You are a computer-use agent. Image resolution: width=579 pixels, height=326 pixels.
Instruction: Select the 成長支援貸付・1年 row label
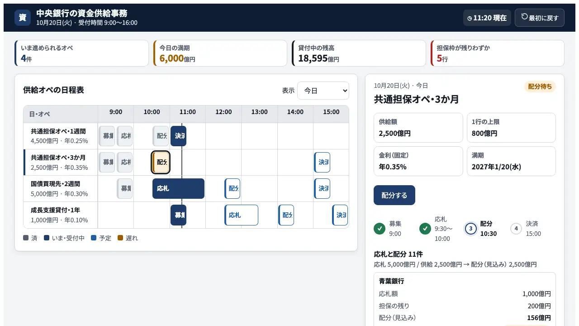tap(61, 215)
